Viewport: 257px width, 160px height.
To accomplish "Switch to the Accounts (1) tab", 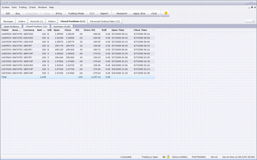I will click(37, 21).
